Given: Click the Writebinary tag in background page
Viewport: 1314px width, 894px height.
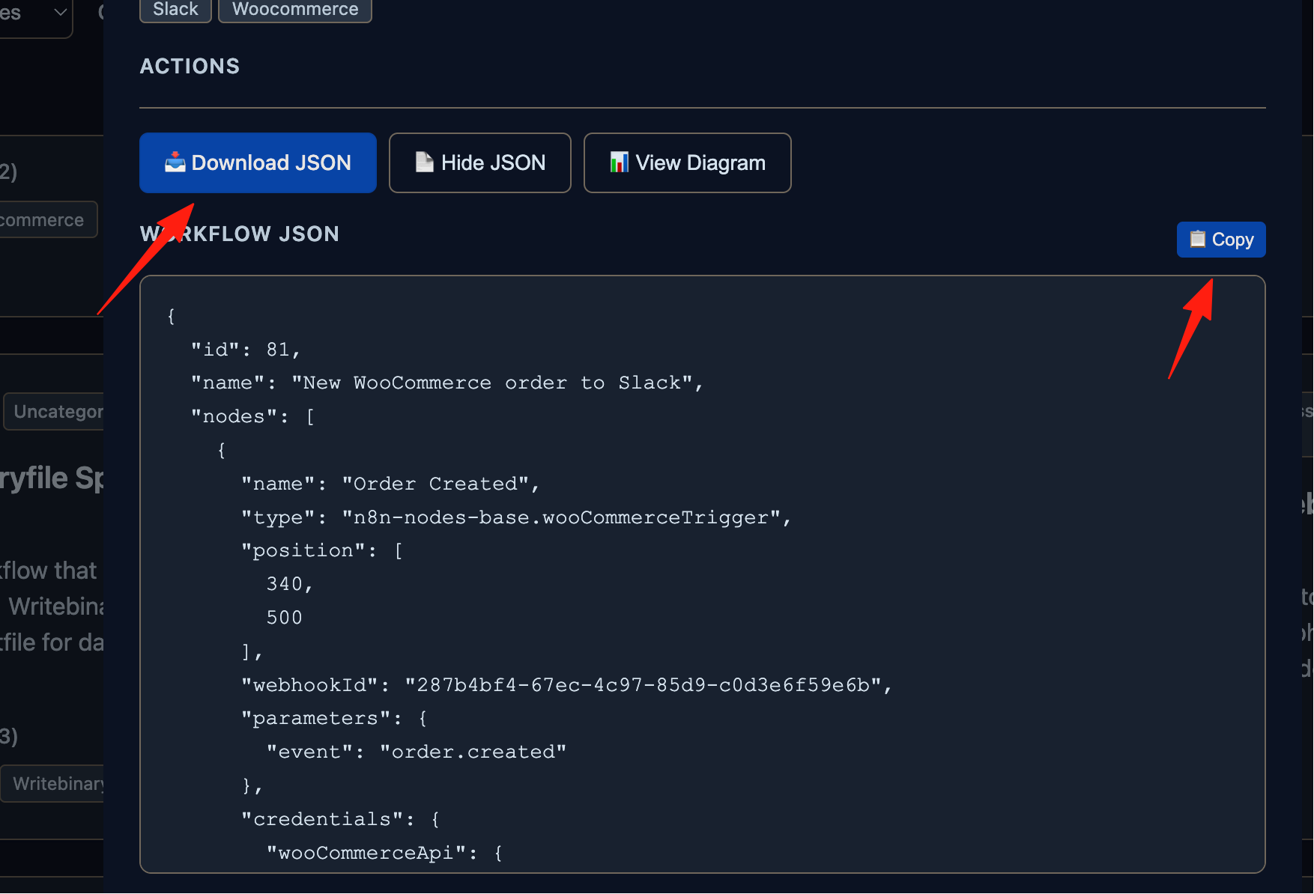Looking at the screenshot, I should pyautogui.click(x=52, y=783).
